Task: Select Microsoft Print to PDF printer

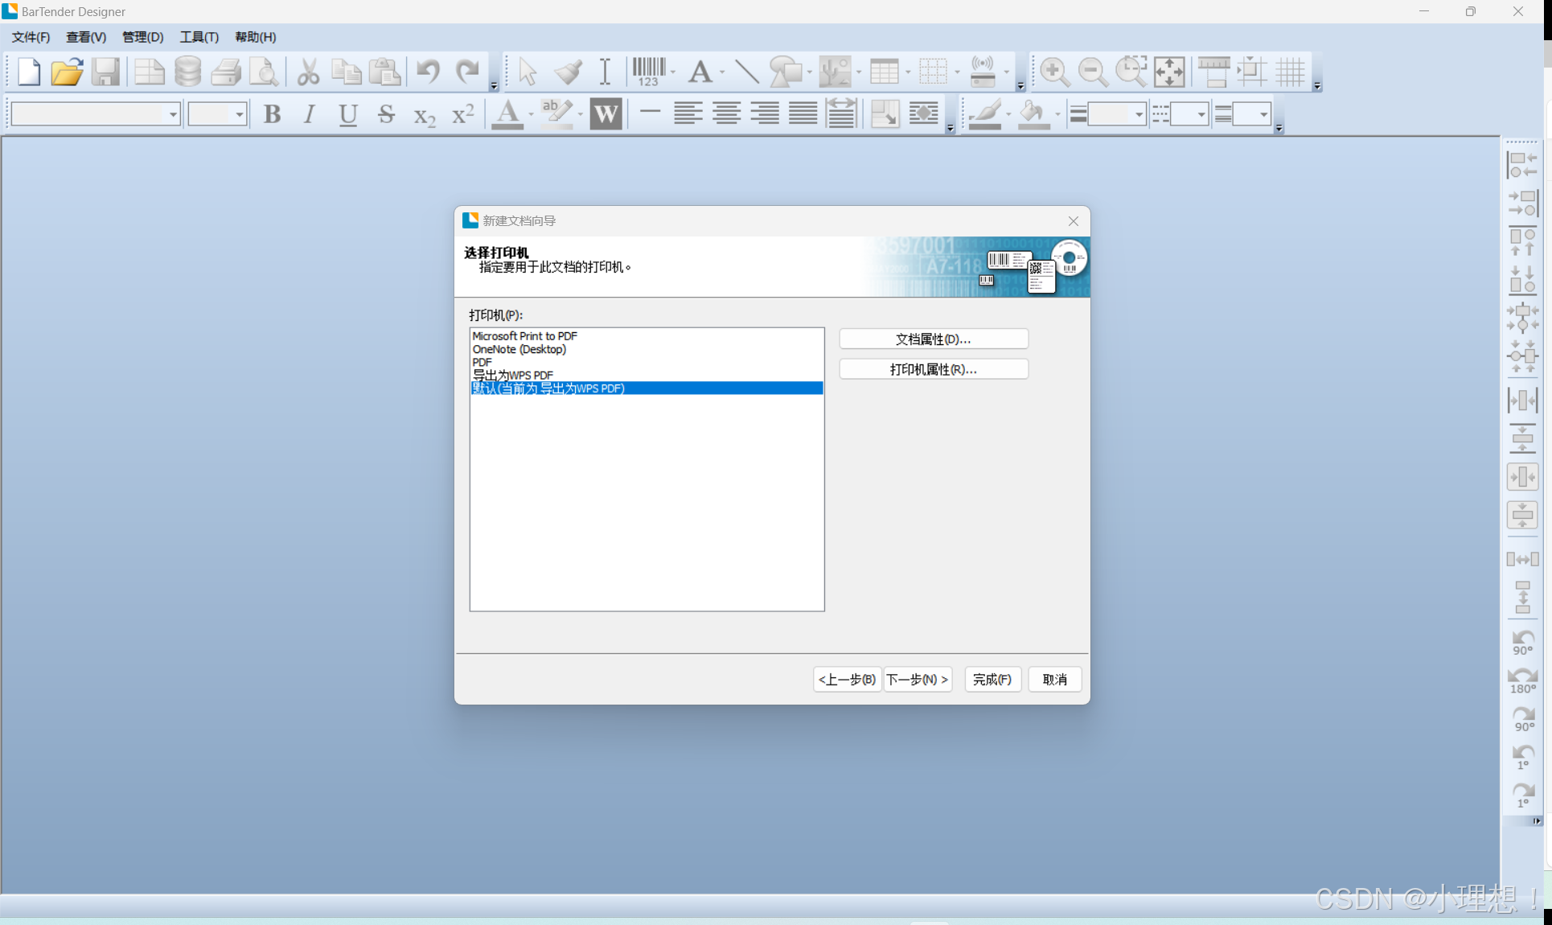Action: click(525, 336)
